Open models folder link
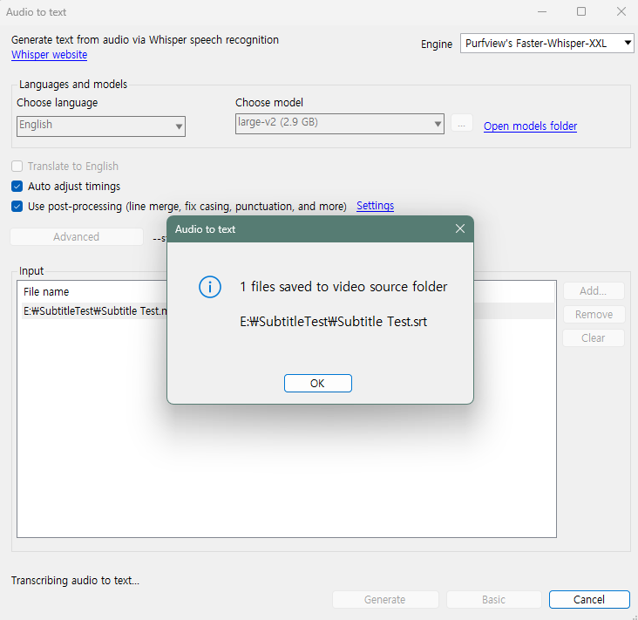Screen dimensions: 638x620 530,126
